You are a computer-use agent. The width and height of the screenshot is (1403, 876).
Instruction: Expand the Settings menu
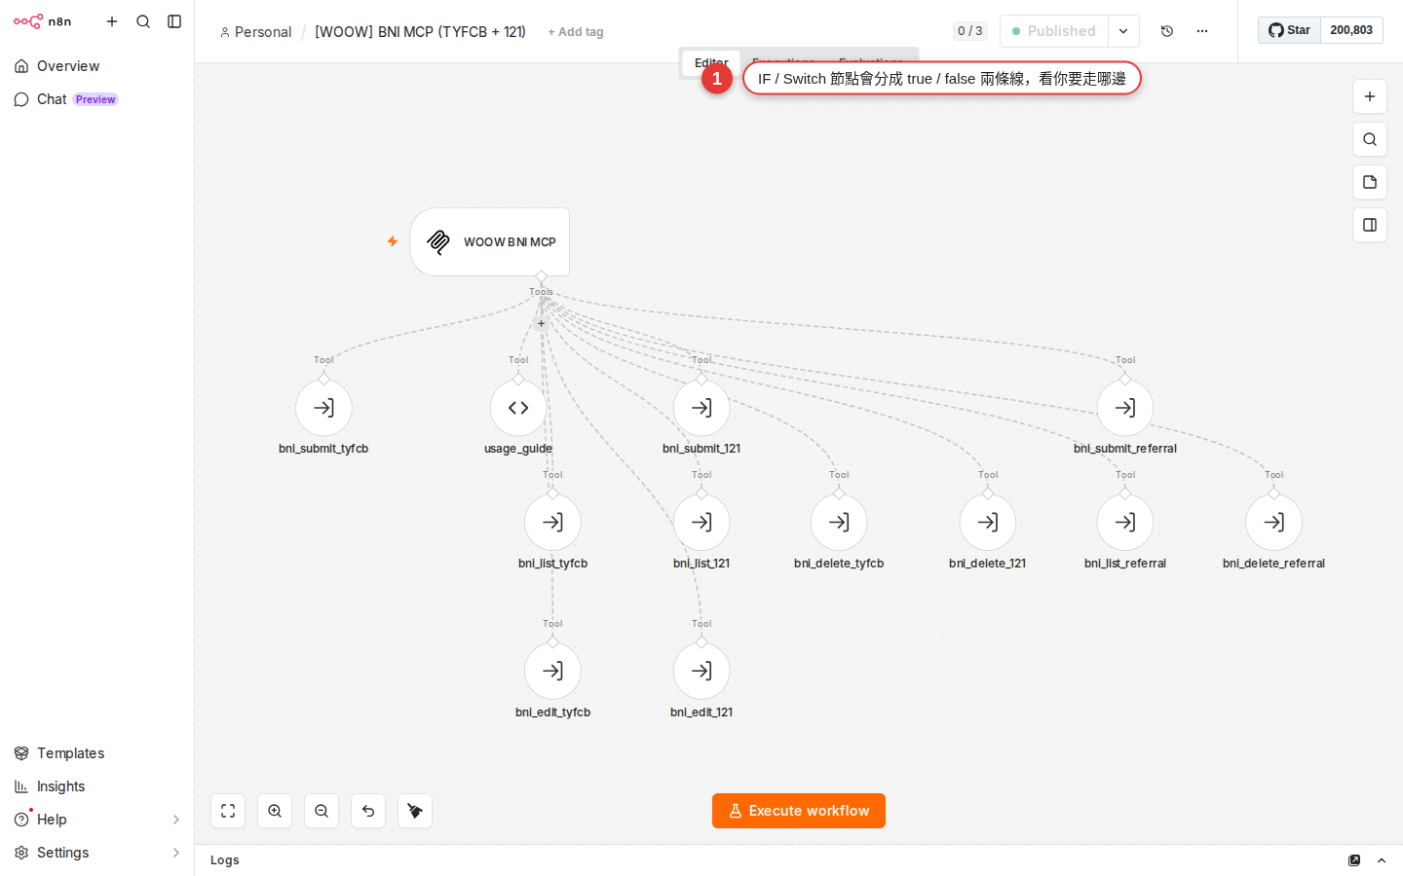click(96, 853)
